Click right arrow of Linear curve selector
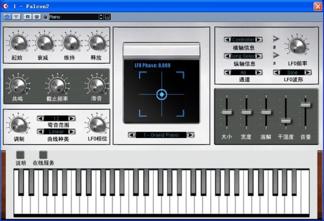 point(72,131)
